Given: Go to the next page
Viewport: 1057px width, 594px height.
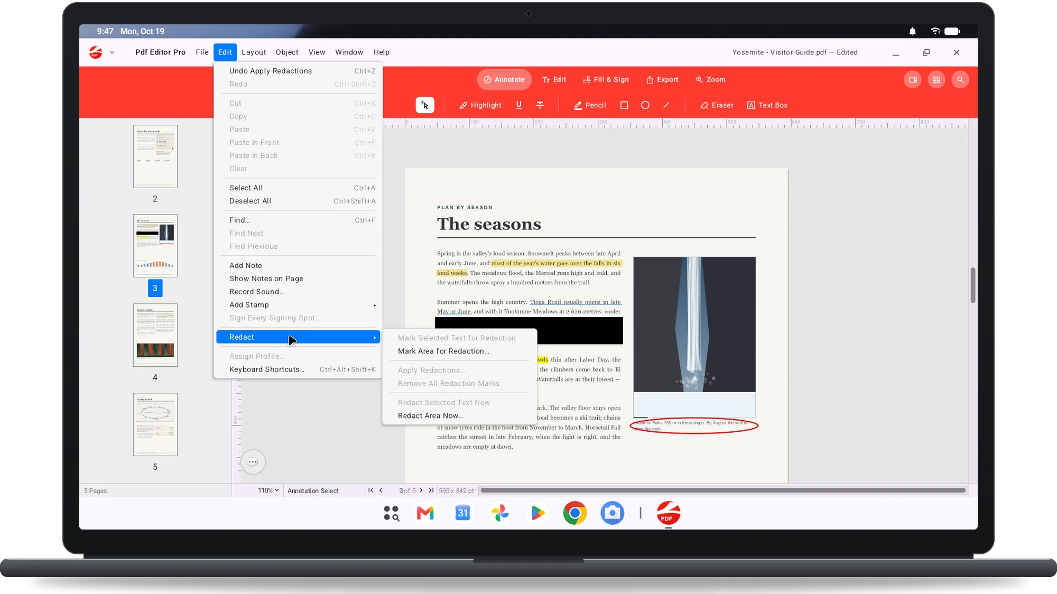Looking at the screenshot, I should 421,490.
